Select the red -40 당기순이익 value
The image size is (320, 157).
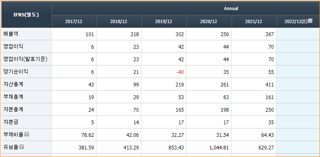coord(180,72)
